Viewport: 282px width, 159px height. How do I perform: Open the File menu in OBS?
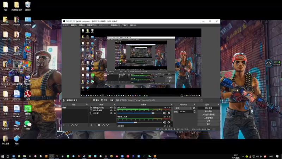point(66,25)
